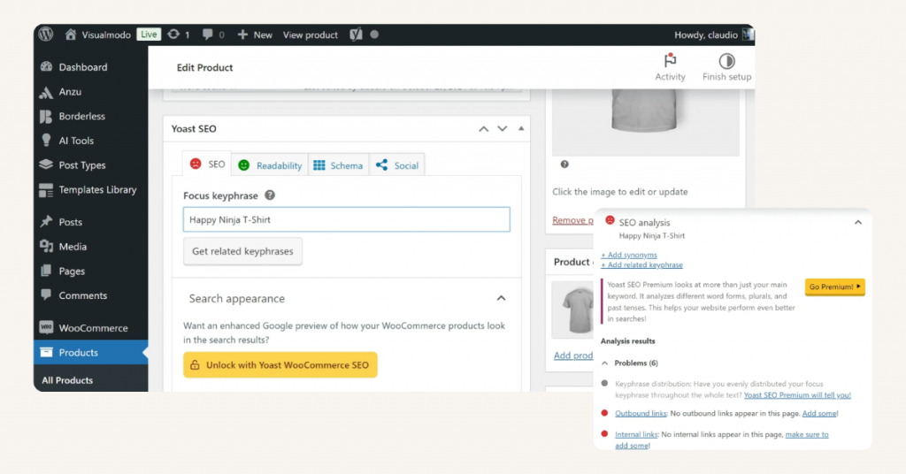Switch to Readability tab

270,165
